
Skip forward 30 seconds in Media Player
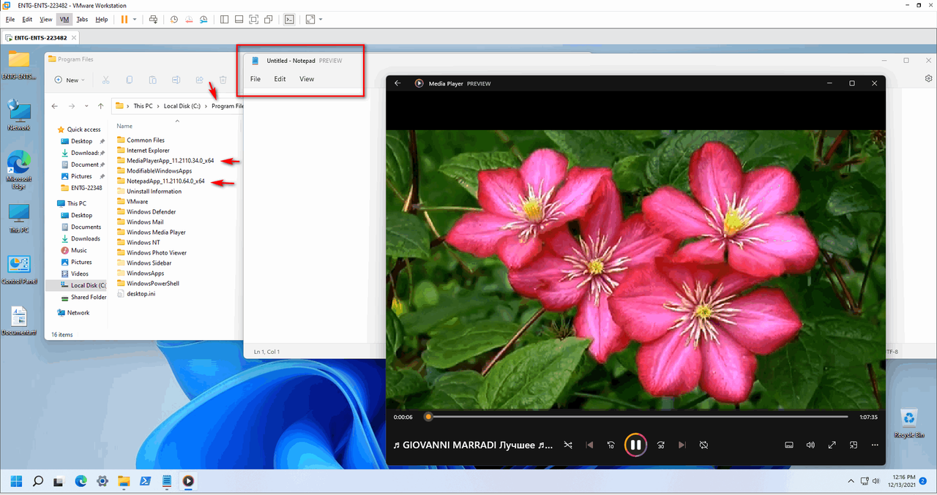click(660, 445)
